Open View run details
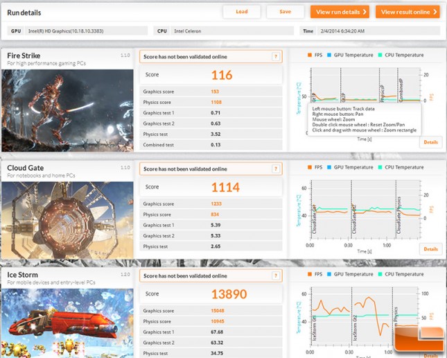The height and width of the screenshot is (358, 447). [x=340, y=12]
